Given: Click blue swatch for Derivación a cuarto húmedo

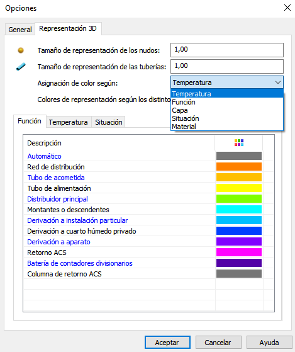Looking at the screenshot, I should coord(239,230).
